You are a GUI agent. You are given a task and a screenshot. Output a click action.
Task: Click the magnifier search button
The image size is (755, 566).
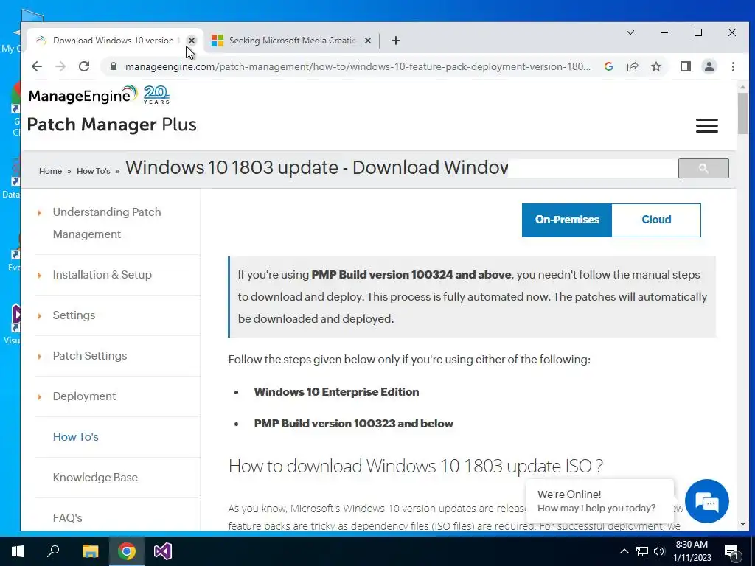pyautogui.click(x=703, y=169)
